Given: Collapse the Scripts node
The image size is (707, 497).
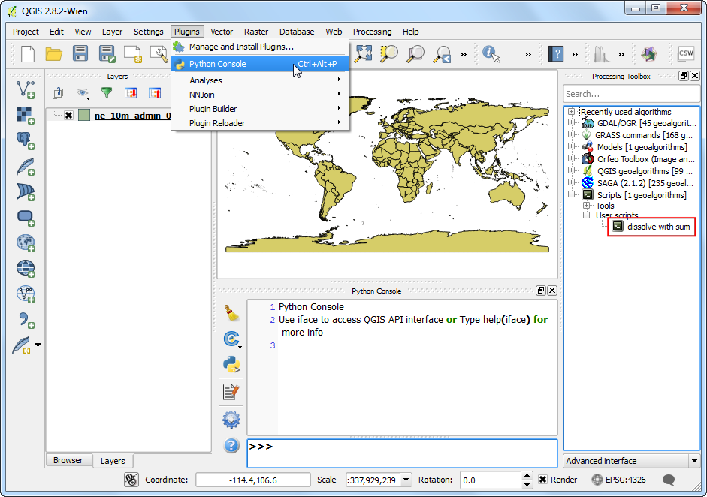Looking at the screenshot, I should click(x=571, y=194).
